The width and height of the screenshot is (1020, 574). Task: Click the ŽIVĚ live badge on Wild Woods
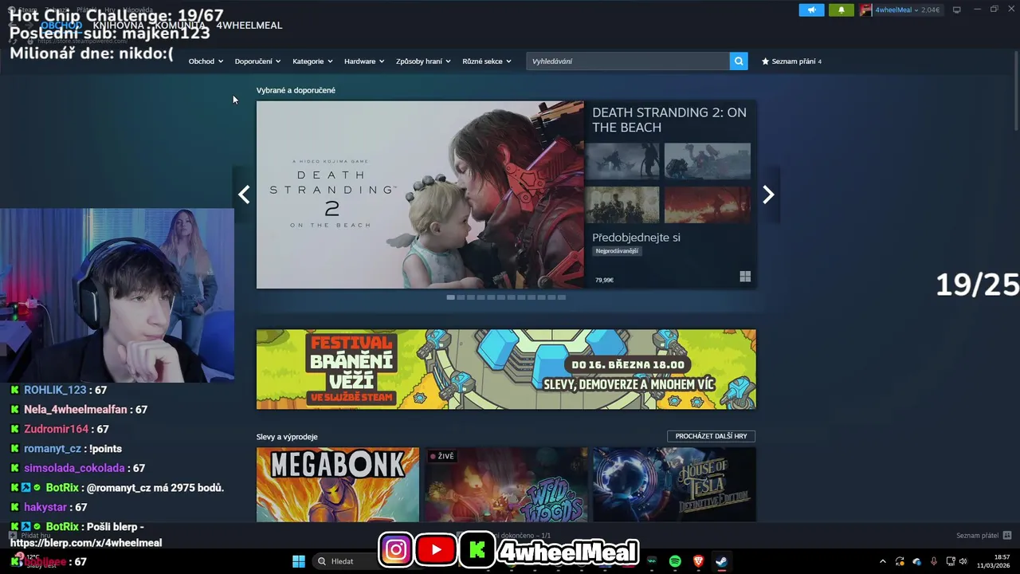[442, 456]
